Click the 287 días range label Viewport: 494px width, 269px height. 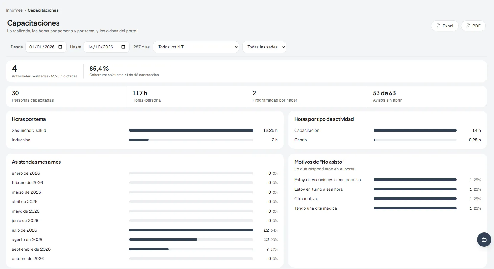click(142, 47)
